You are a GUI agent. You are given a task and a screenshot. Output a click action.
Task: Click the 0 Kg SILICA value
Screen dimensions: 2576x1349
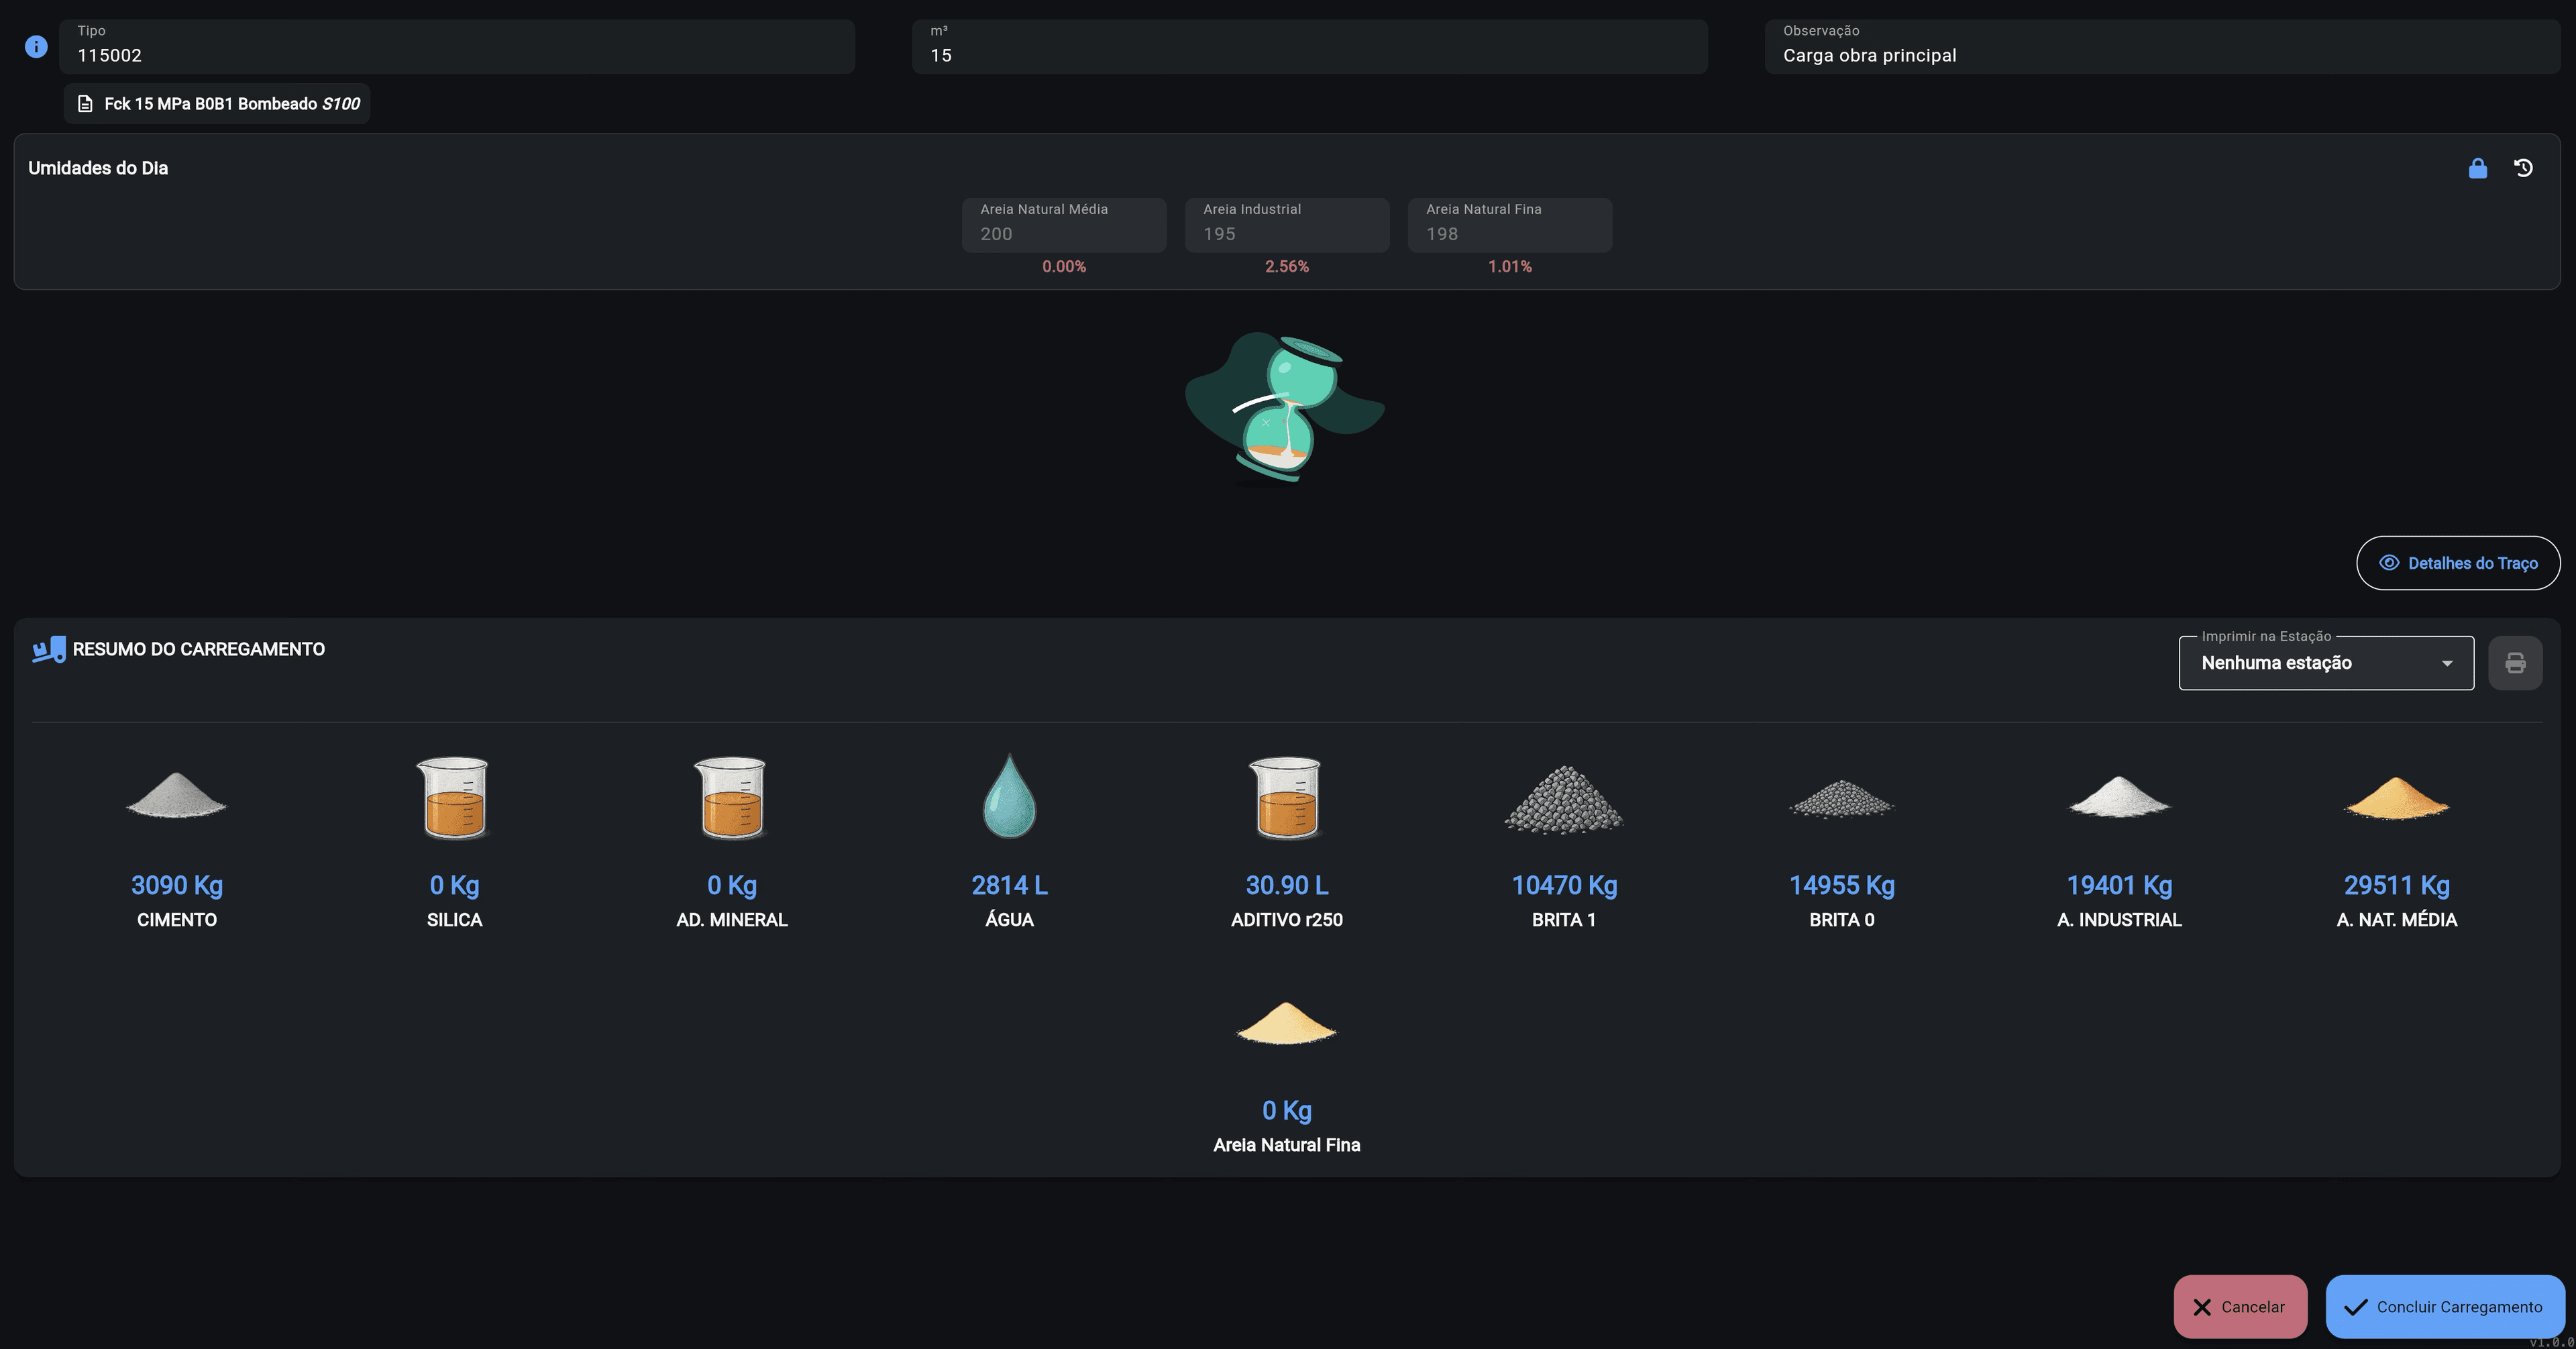pyautogui.click(x=454, y=885)
